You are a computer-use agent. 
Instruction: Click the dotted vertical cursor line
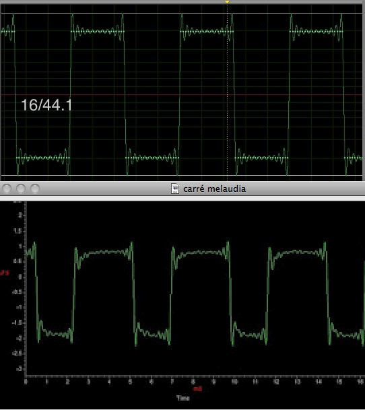[x=228, y=92]
